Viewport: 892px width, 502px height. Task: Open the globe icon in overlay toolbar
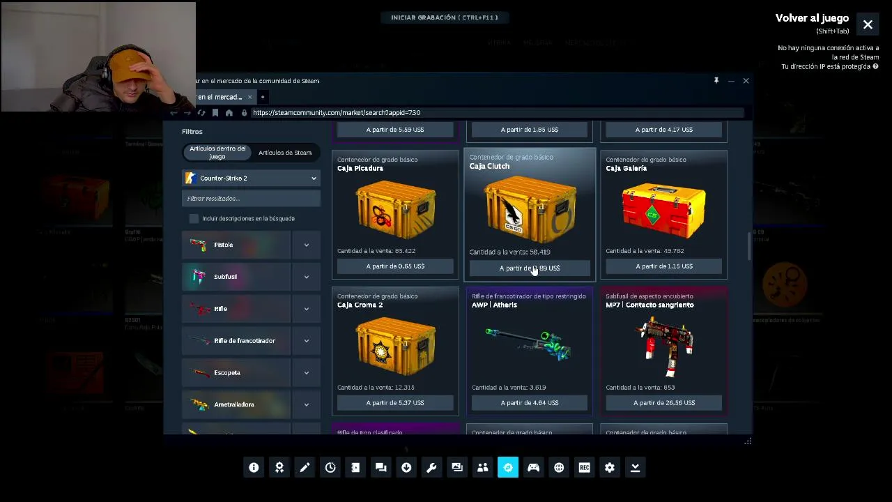click(559, 467)
